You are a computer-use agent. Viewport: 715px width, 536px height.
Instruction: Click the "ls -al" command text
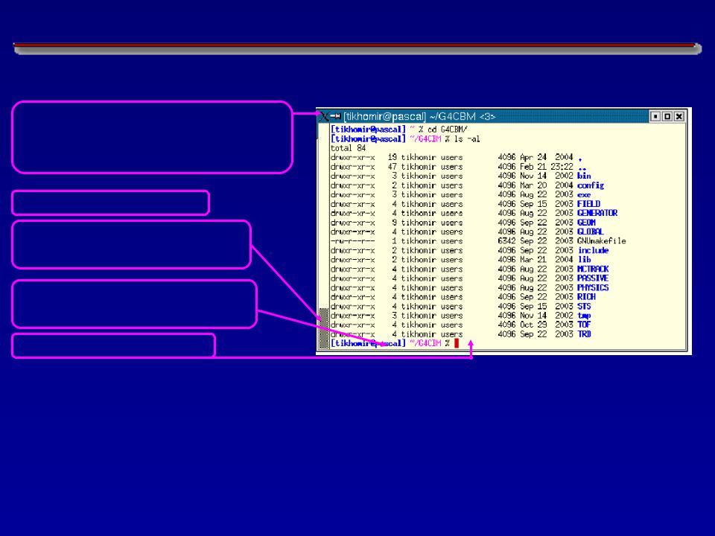pos(467,139)
